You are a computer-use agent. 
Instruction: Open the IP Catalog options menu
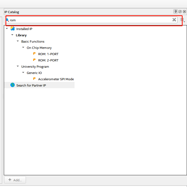(182, 20)
